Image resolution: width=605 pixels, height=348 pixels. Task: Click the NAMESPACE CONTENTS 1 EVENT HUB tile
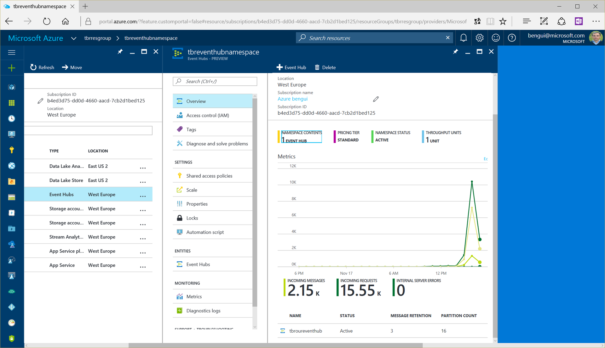[301, 136]
